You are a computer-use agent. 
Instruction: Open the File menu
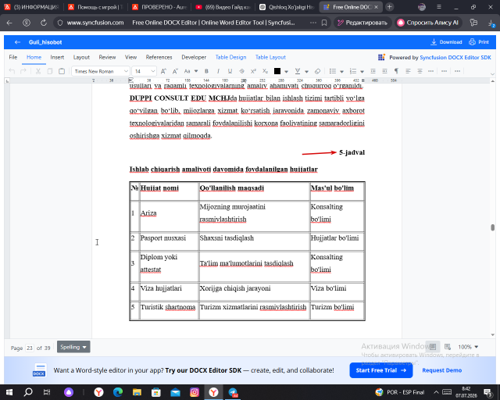(x=13, y=57)
